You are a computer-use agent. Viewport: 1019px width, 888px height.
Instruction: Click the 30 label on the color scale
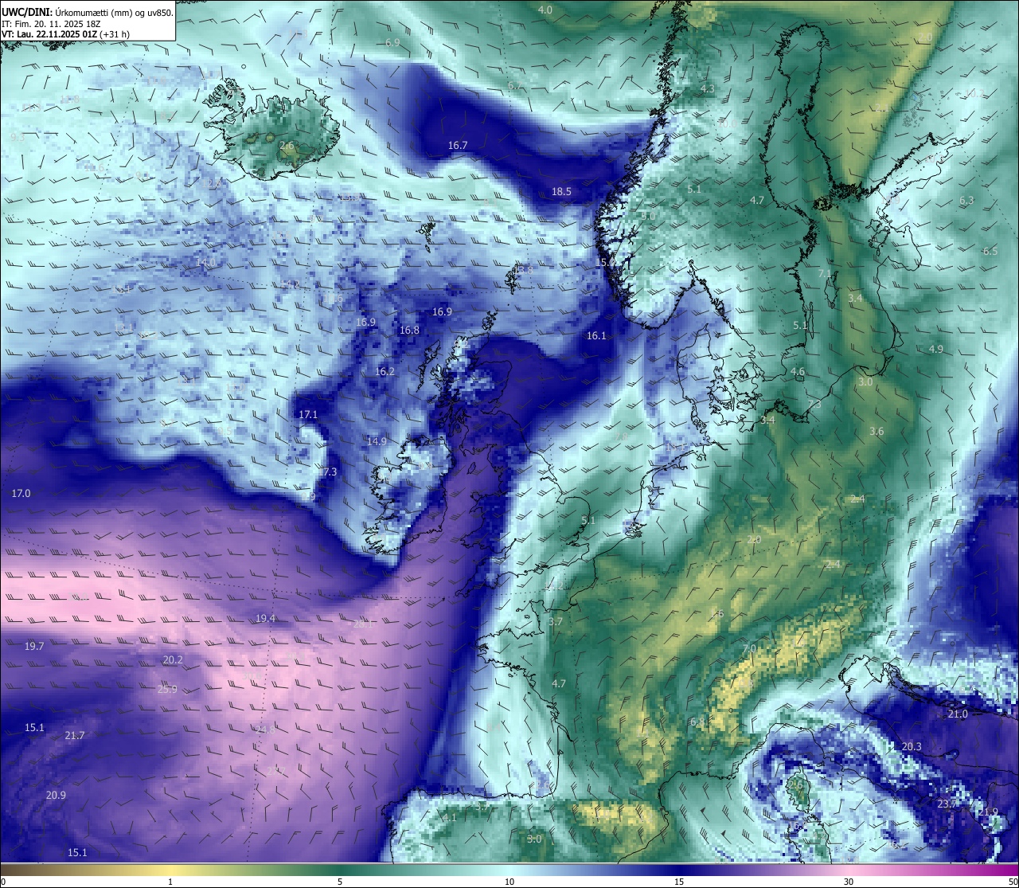click(x=849, y=882)
